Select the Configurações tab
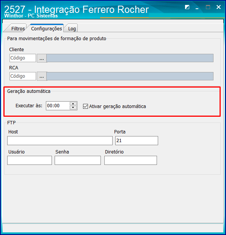Viewport: 226px width, 235px height. (47, 28)
